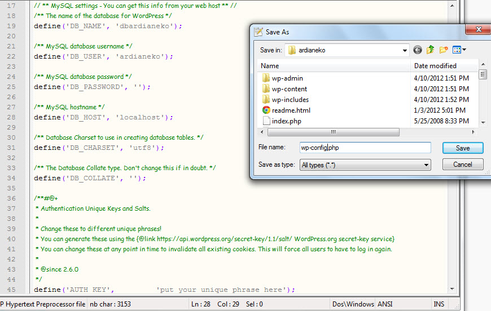
Task: Open the View Menu dropdown arrow
Action: click(464, 50)
